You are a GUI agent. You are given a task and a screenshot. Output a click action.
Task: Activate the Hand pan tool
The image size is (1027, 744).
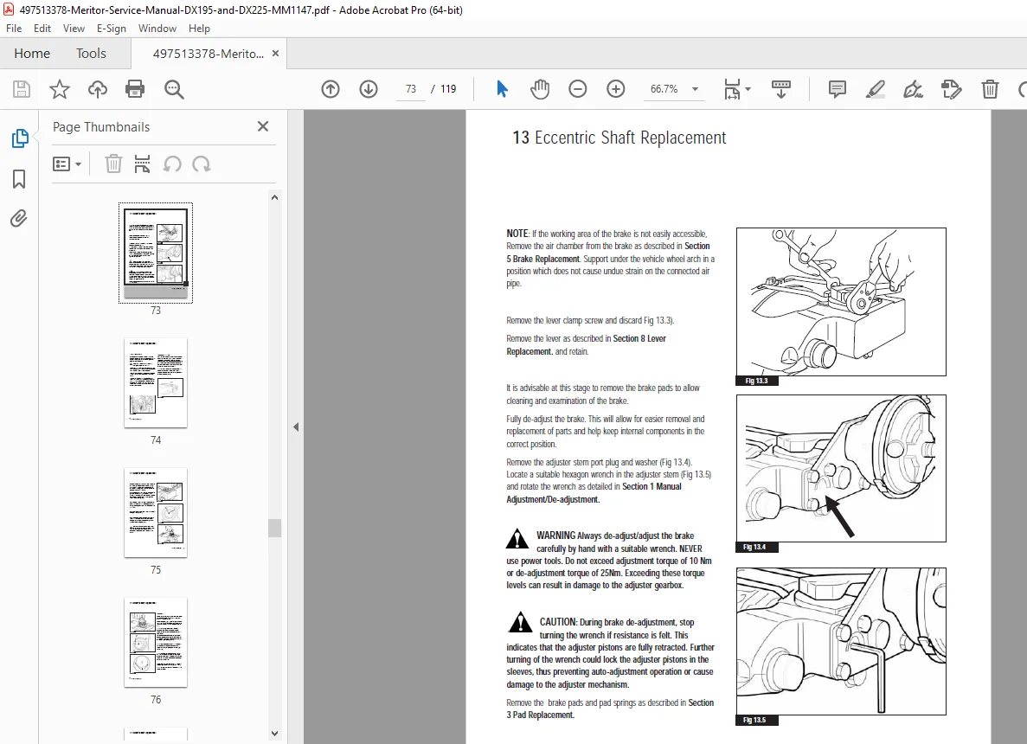tap(540, 89)
